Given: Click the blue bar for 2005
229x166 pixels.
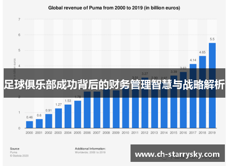Looking at the screenshot, I should [x=78, y=114].
